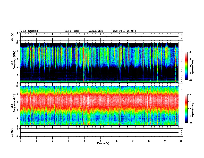Click inside the ch.2 spectrogram panel
The height and width of the screenshot is (158, 204).
point(99,106)
